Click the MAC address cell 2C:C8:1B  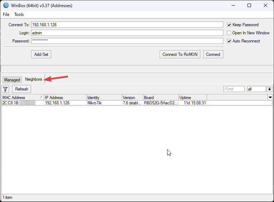click(23, 103)
